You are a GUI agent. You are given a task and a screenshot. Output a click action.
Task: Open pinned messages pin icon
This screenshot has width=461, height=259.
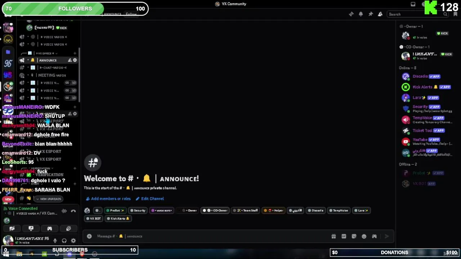[371, 14]
